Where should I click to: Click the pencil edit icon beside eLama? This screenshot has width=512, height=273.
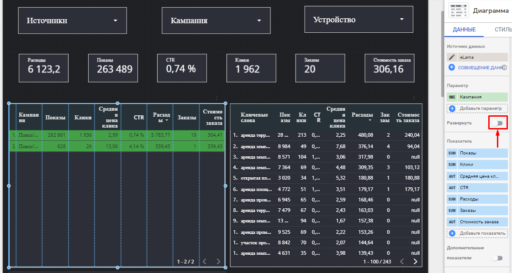pyautogui.click(x=452, y=57)
